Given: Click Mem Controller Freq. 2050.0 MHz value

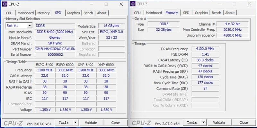Looking at the screenshot, I should [232, 30].
